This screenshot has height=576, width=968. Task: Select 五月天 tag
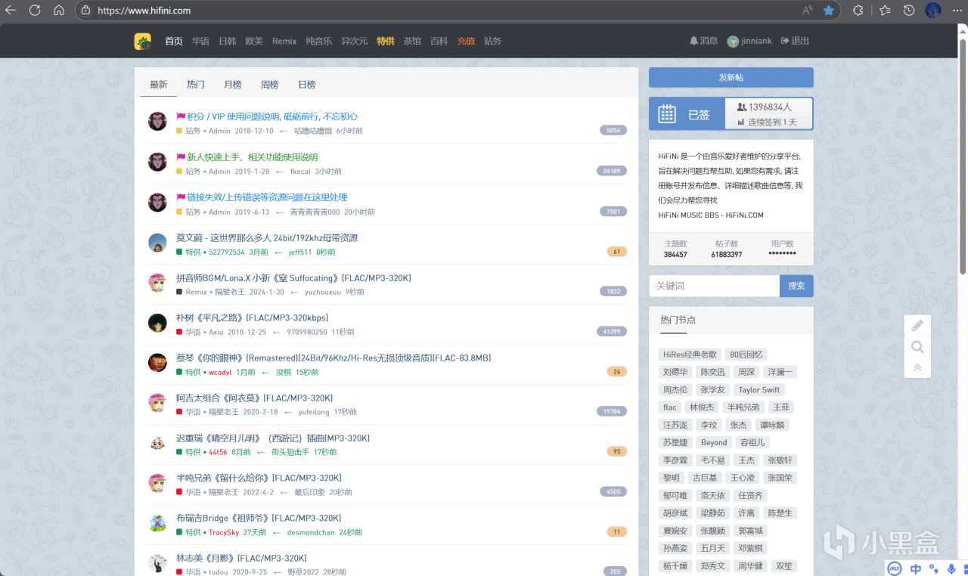(712, 548)
